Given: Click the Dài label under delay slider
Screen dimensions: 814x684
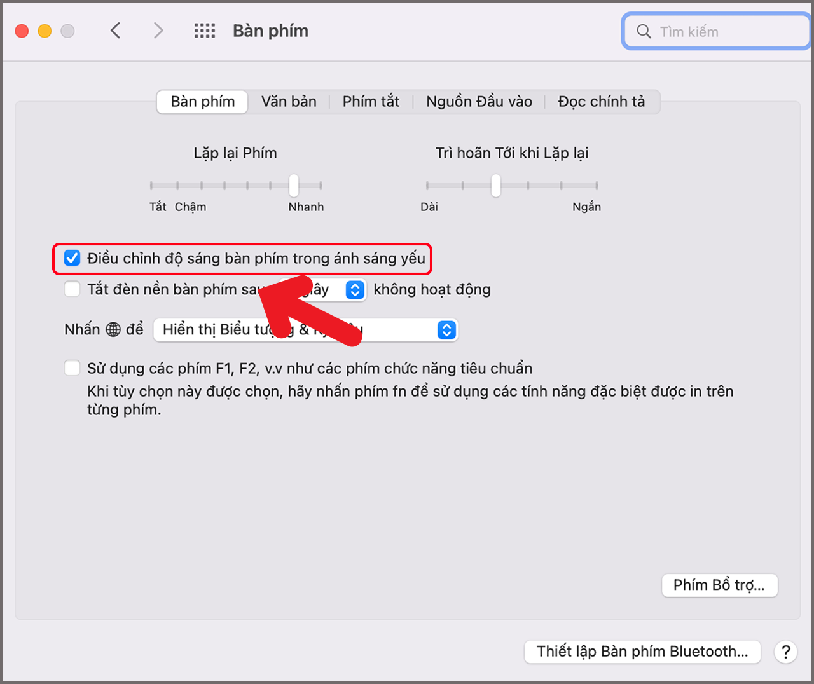Looking at the screenshot, I should tap(429, 207).
